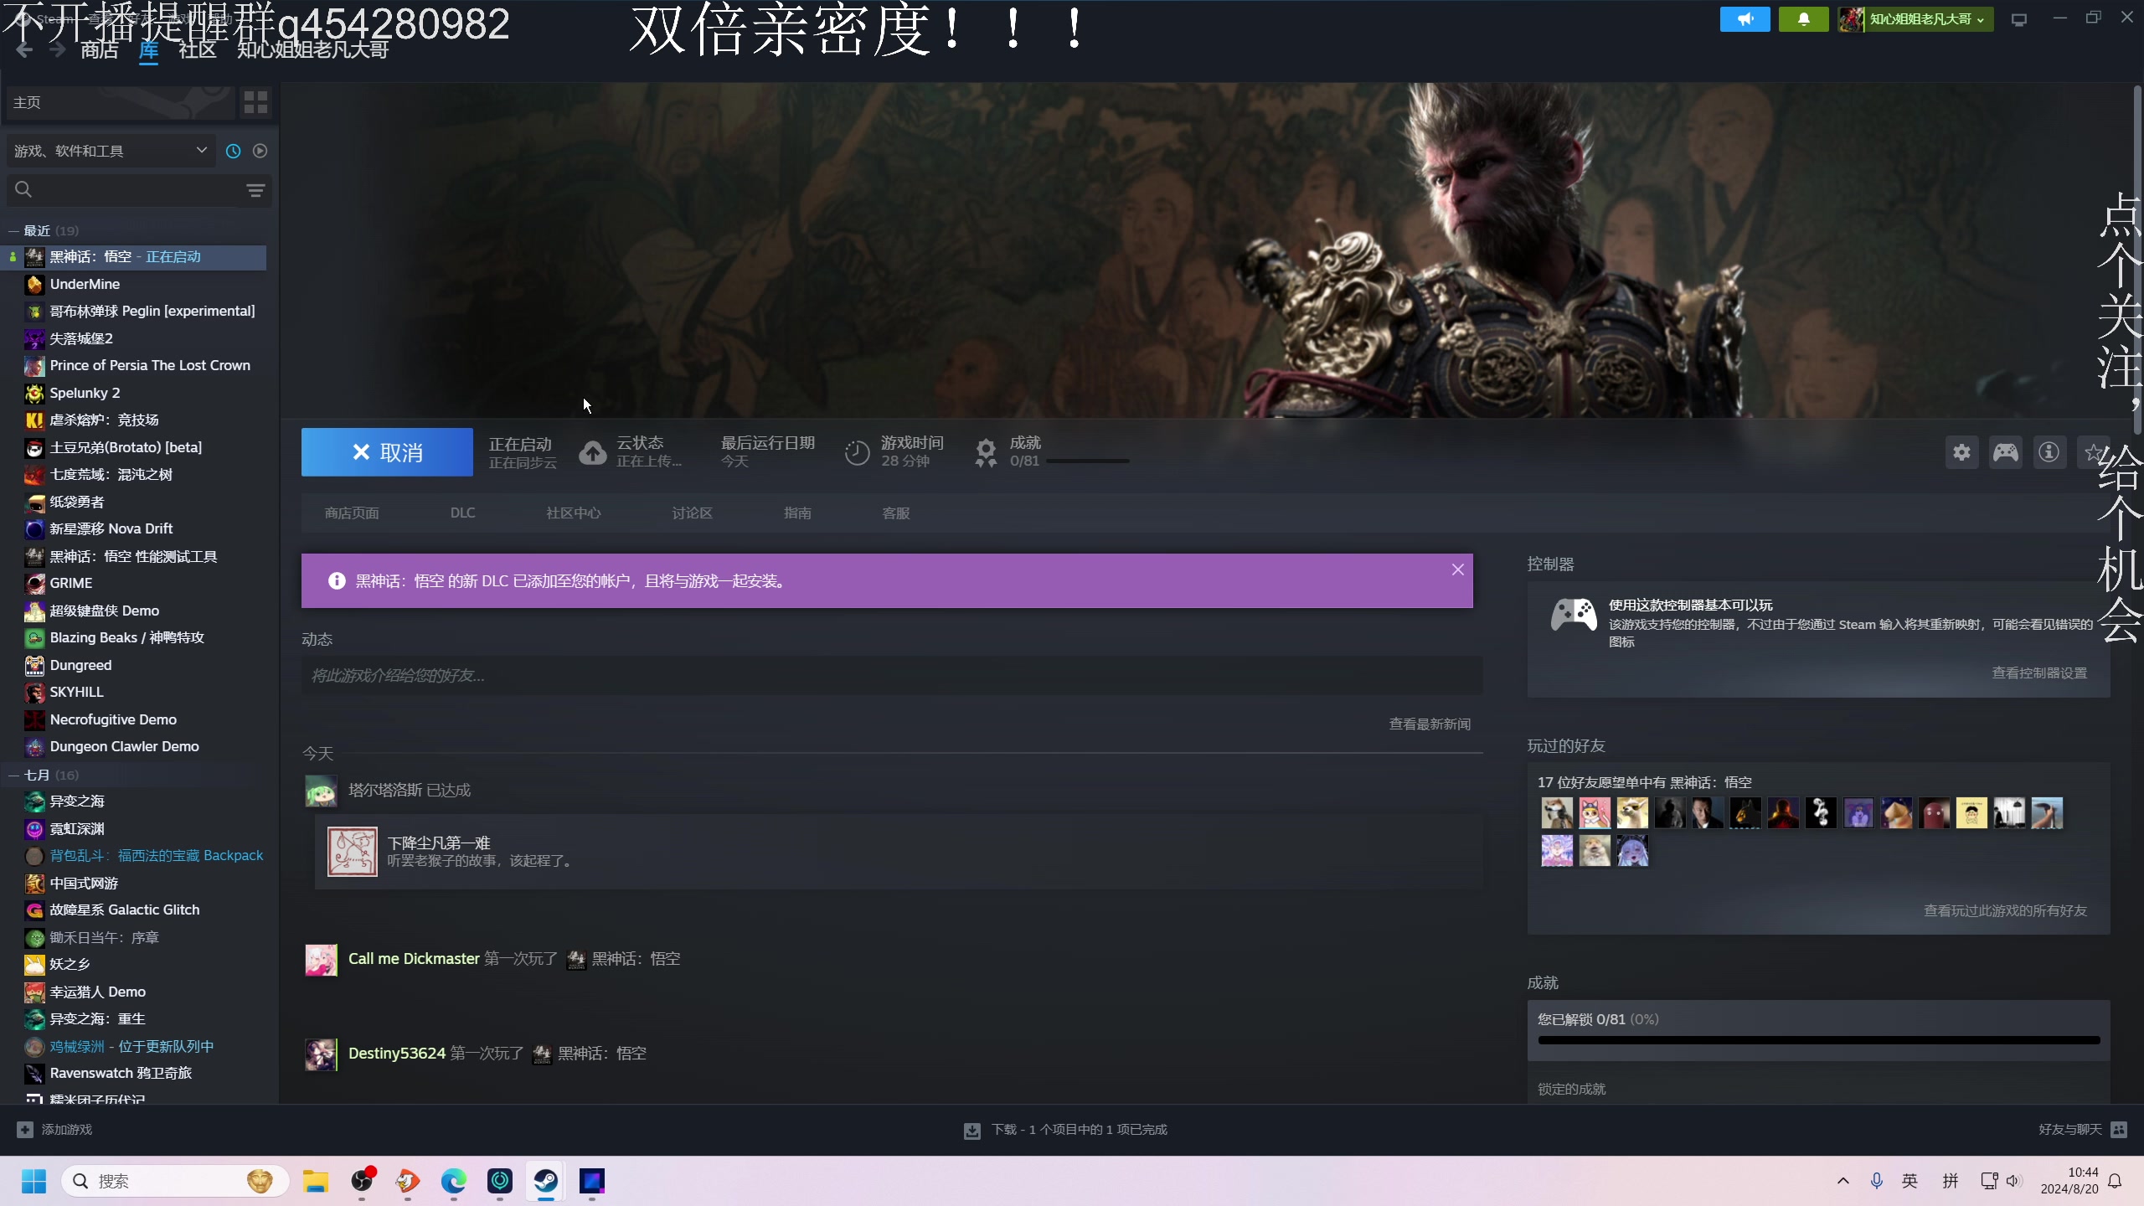This screenshot has height=1206, width=2144.
Task: Go back with the left arrow
Action: point(24,50)
